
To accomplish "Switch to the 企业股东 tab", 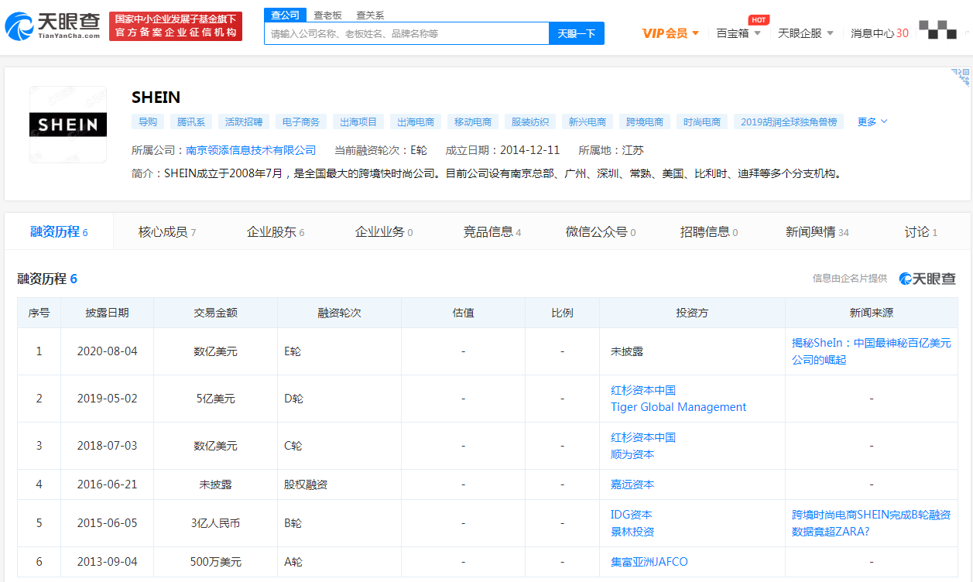I will (276, 231).
